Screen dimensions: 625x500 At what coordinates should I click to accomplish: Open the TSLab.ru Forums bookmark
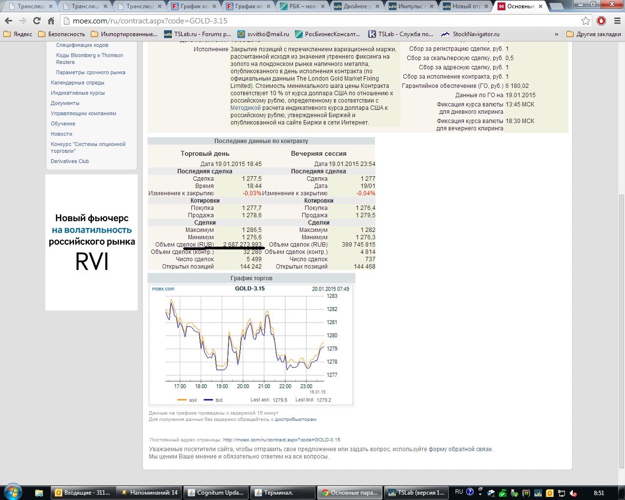pos(197,34)
